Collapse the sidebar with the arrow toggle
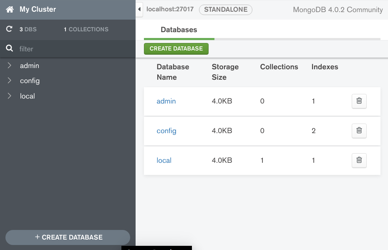 (x=139, y=9)
